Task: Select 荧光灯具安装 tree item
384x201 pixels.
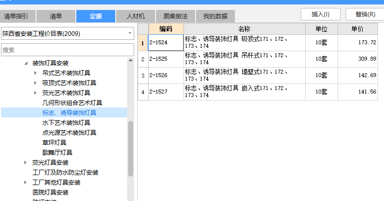Action: (x=50, y=162)
